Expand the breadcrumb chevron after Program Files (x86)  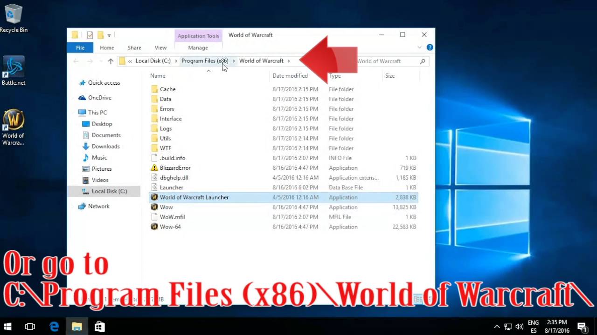click(x=234, y=61)
